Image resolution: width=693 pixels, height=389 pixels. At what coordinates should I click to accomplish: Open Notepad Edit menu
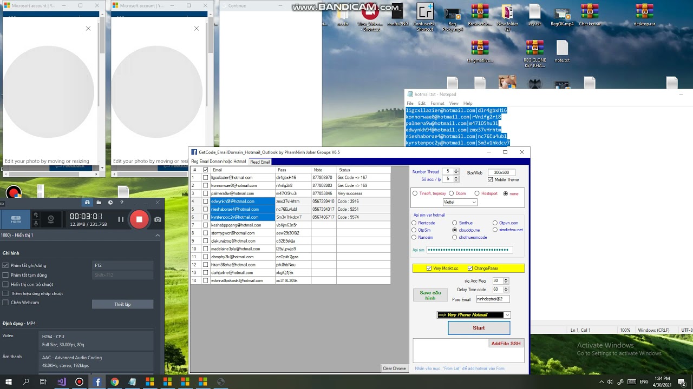422,103
